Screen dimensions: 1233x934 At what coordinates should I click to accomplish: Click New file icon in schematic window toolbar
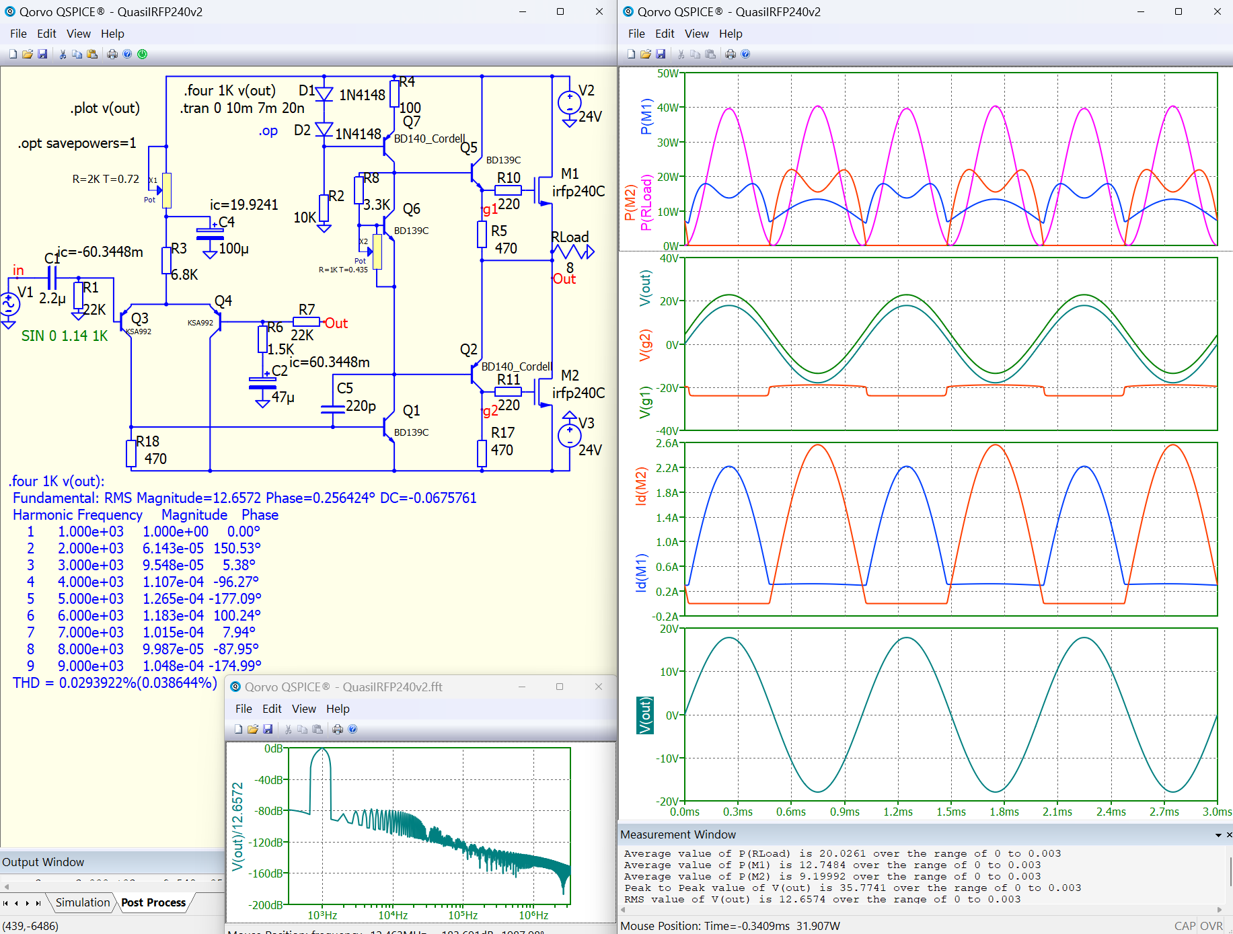click(13, 54)
